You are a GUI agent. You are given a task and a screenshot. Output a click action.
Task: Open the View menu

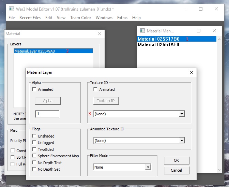pos(61,18)
